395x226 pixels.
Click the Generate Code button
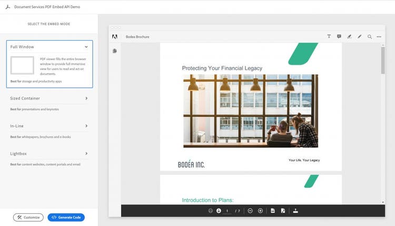(x=66, y=217)
